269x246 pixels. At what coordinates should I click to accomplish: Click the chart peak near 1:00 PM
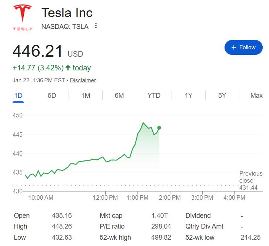(x=143, y=123)
